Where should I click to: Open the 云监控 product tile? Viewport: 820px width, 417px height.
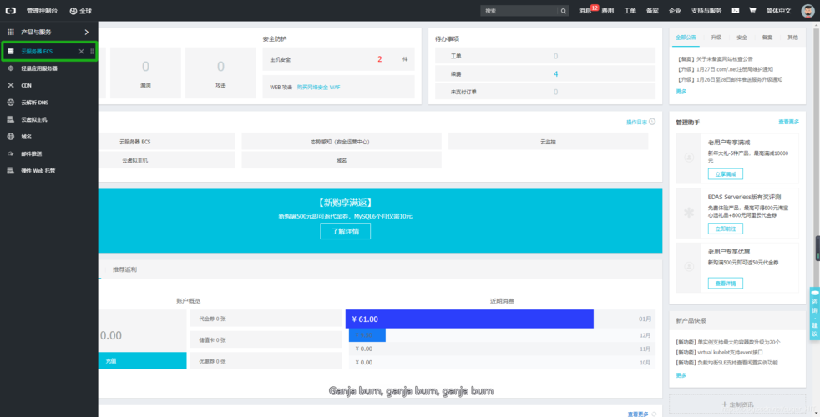coord(548,142)
